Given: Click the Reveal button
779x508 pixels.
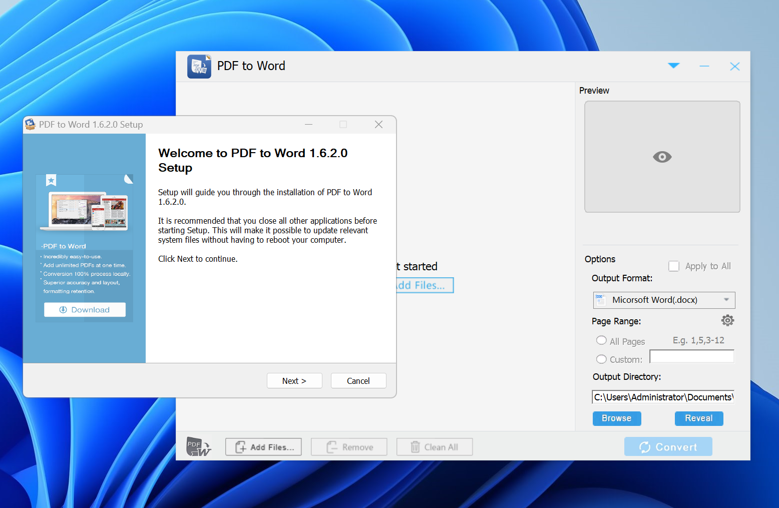Looking at the screenshot, I should (699, 418).
